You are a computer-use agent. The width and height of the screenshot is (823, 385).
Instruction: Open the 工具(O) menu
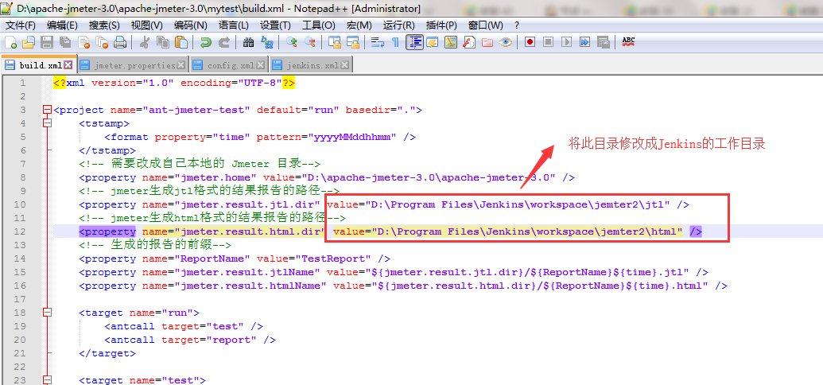point(319,25)
